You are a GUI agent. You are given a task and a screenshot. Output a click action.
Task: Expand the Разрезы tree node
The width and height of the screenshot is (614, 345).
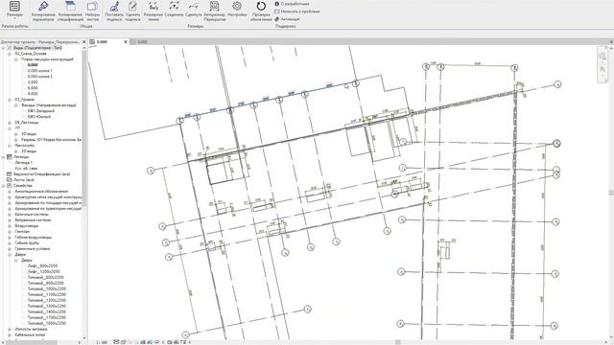[x=16, y=140]
